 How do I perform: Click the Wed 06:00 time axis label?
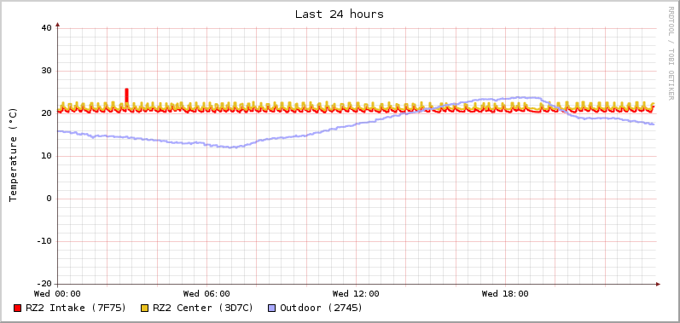pyautogui.click(x=206, y=294)
